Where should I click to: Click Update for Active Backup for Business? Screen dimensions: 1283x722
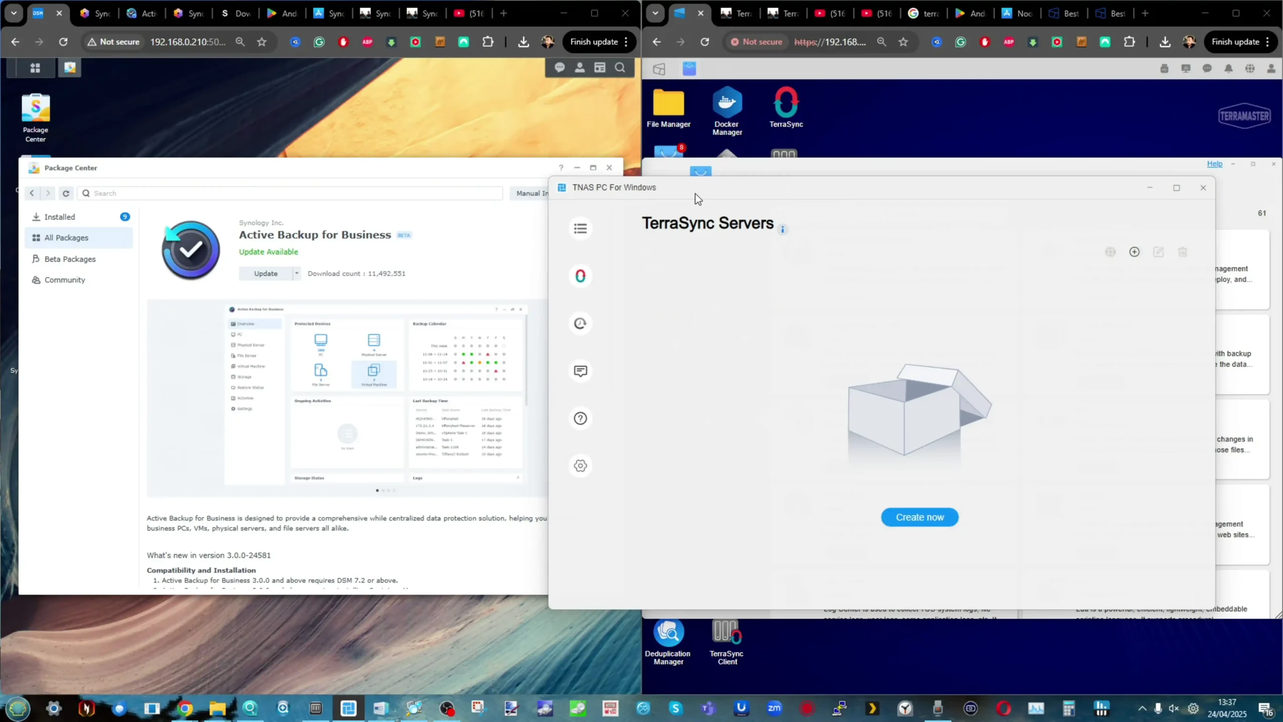coord(266,273)
